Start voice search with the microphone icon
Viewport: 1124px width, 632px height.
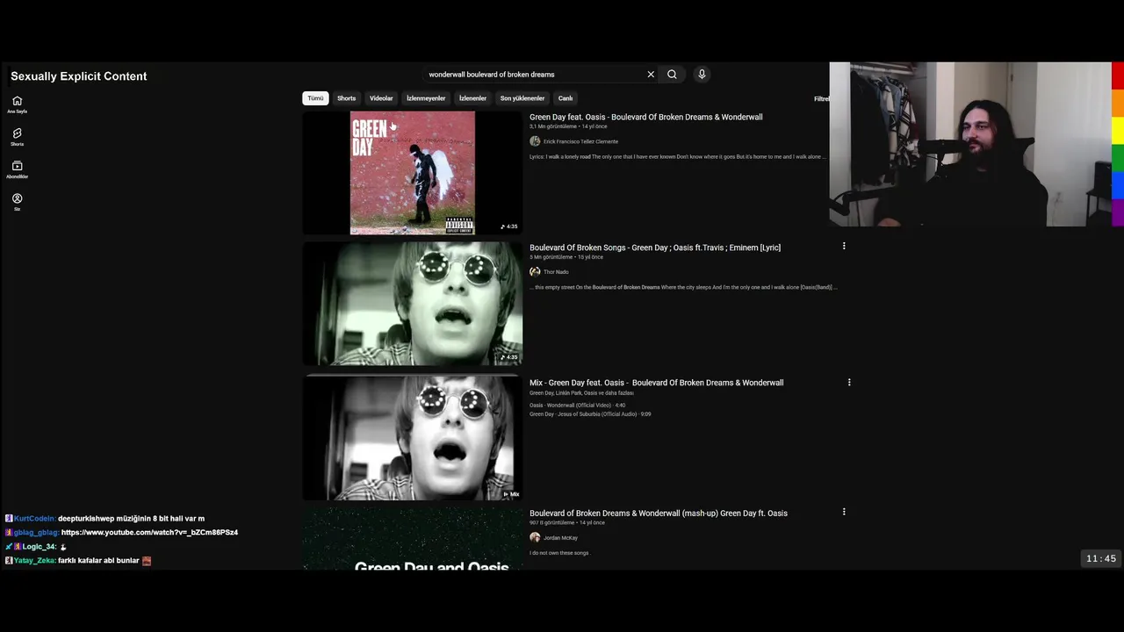click(x=702, y=75)
